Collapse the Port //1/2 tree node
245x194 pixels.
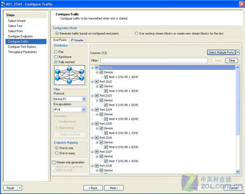click(93, 82)
